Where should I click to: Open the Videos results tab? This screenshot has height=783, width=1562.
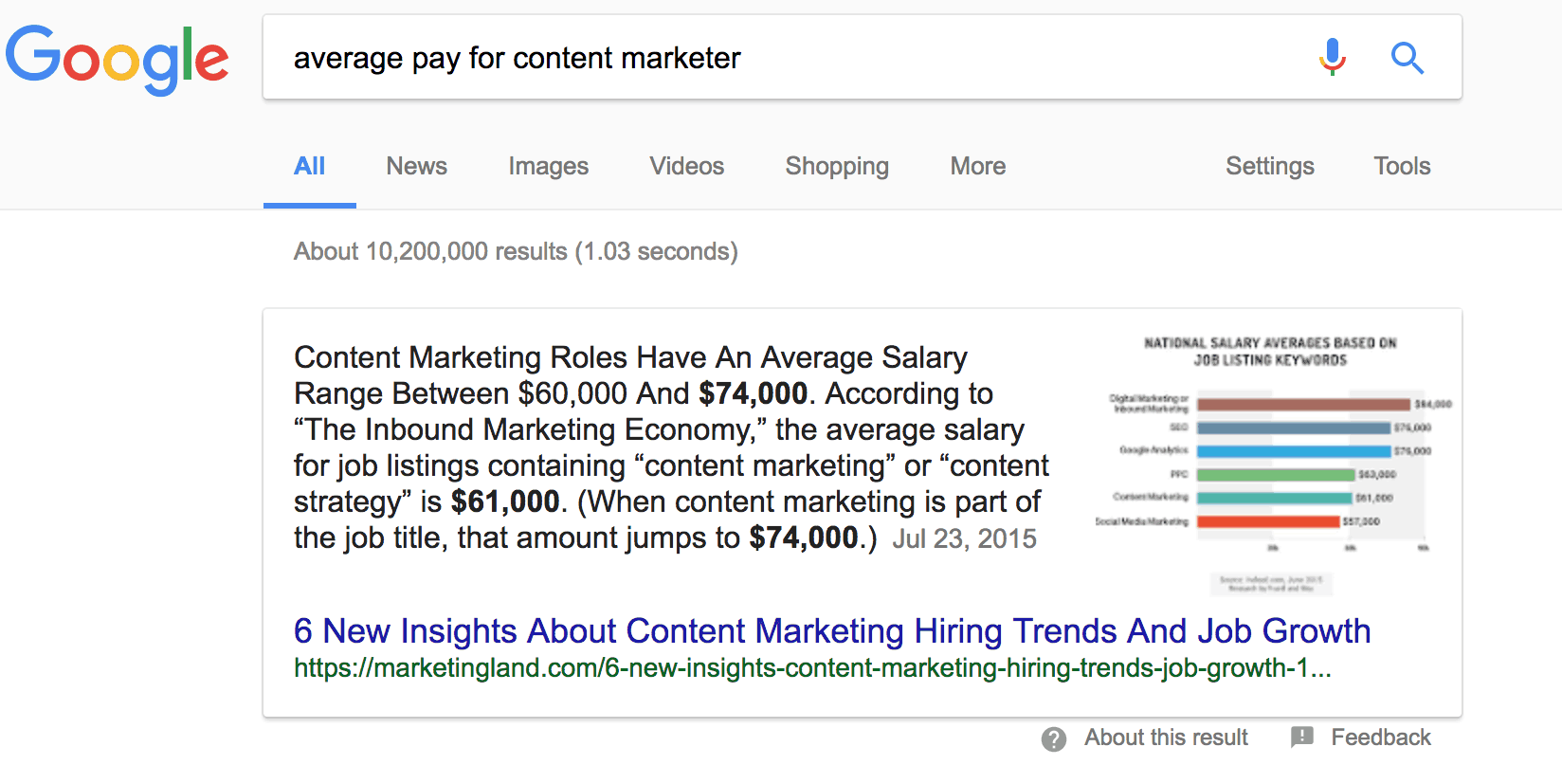click(686, 166)
